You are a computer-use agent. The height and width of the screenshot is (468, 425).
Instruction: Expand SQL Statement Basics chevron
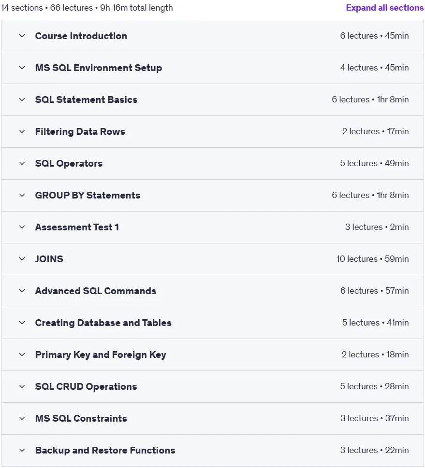click(x=22, y=99)
